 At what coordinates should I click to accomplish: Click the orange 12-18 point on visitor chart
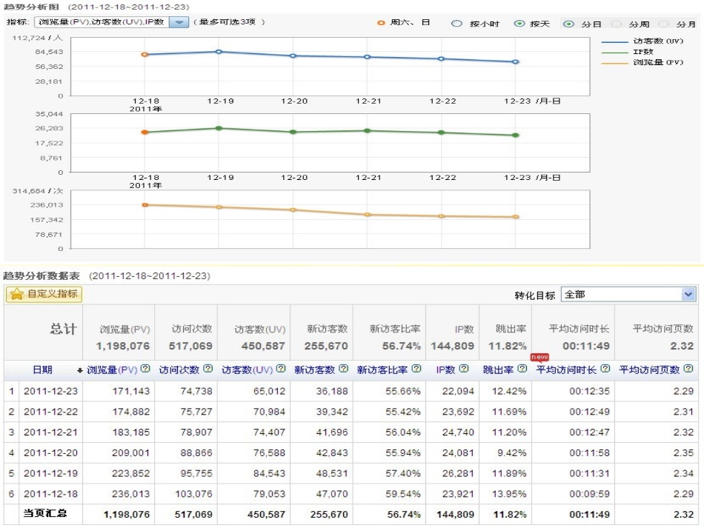click(x=145, y=55)
